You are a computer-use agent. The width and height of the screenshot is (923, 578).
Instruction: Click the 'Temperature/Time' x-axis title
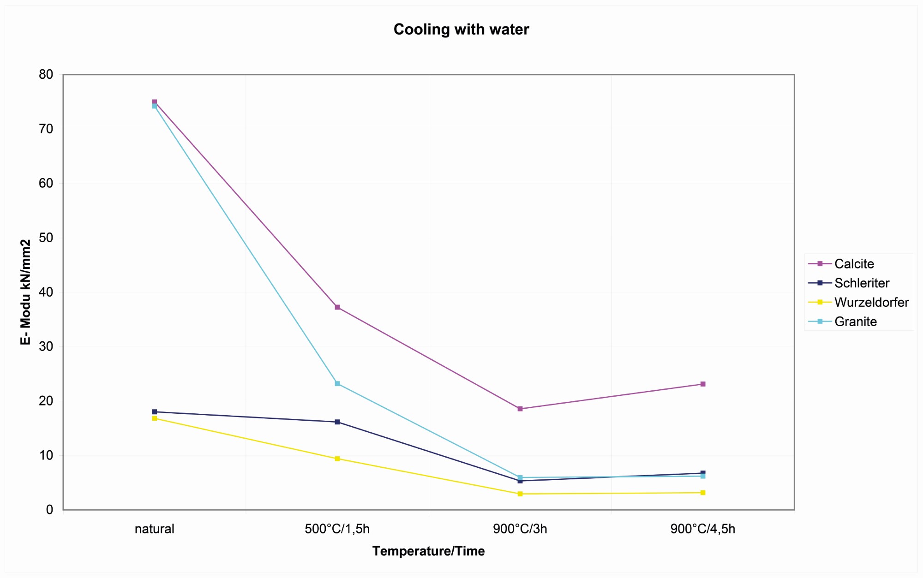point(428,551)
